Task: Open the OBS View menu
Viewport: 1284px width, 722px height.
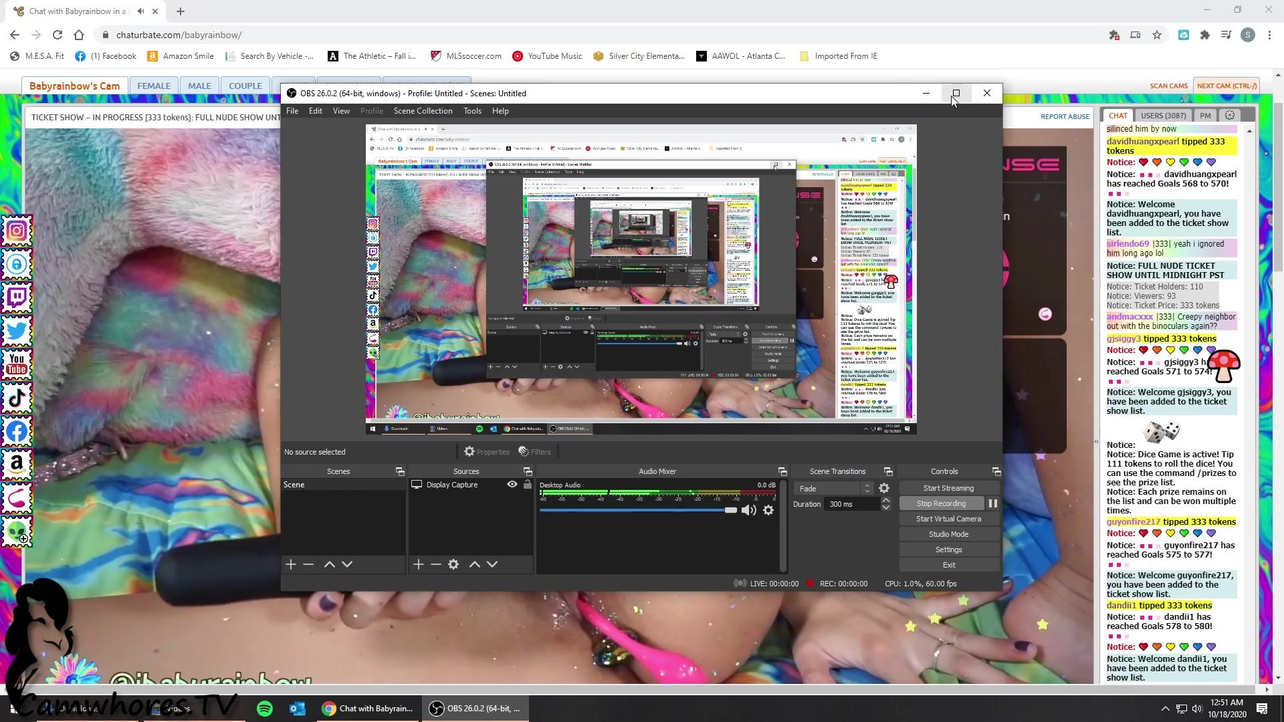Action: 341,111
